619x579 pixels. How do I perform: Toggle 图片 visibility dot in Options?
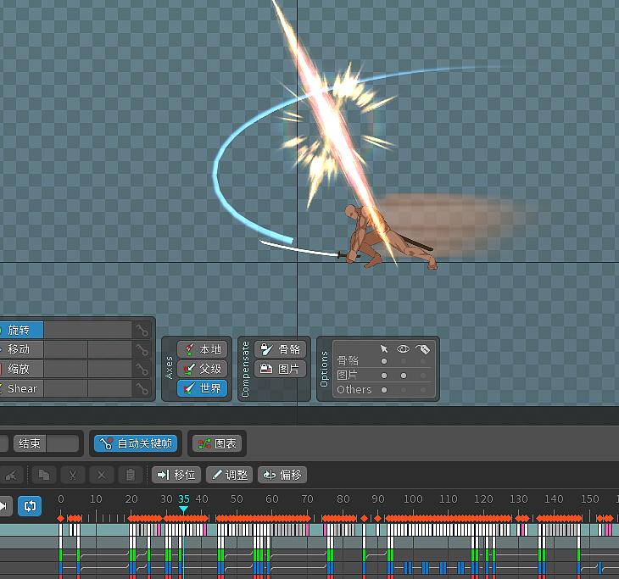(x=404, y=376)
